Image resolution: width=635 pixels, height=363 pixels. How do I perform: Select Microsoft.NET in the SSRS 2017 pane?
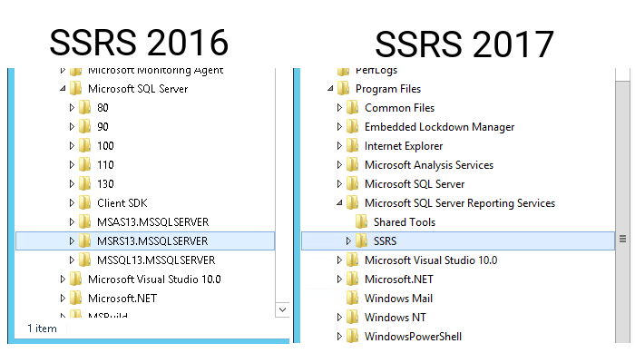click(399, 280)
